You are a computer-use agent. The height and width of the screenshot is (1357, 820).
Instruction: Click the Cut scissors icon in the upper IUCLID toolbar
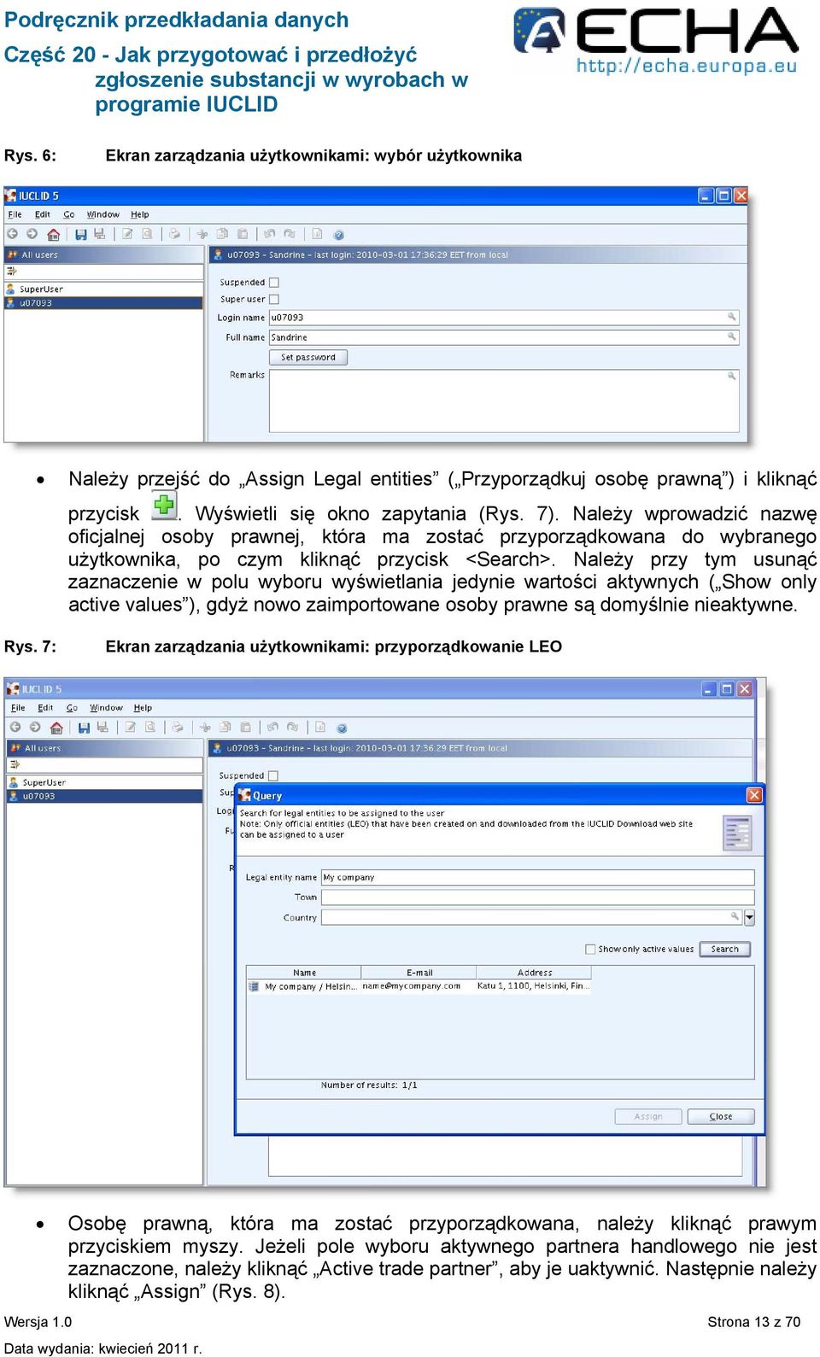(x=202, y=234)
